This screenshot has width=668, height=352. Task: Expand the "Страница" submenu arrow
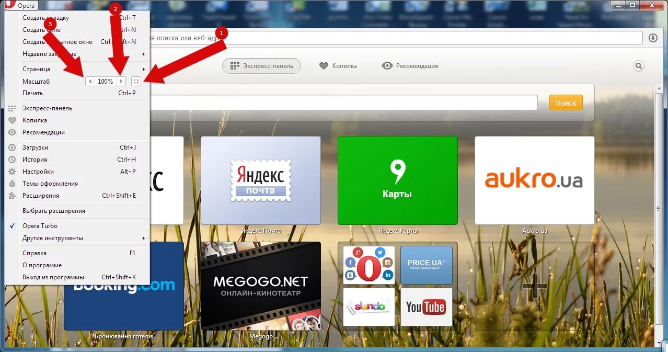point(143,69)
